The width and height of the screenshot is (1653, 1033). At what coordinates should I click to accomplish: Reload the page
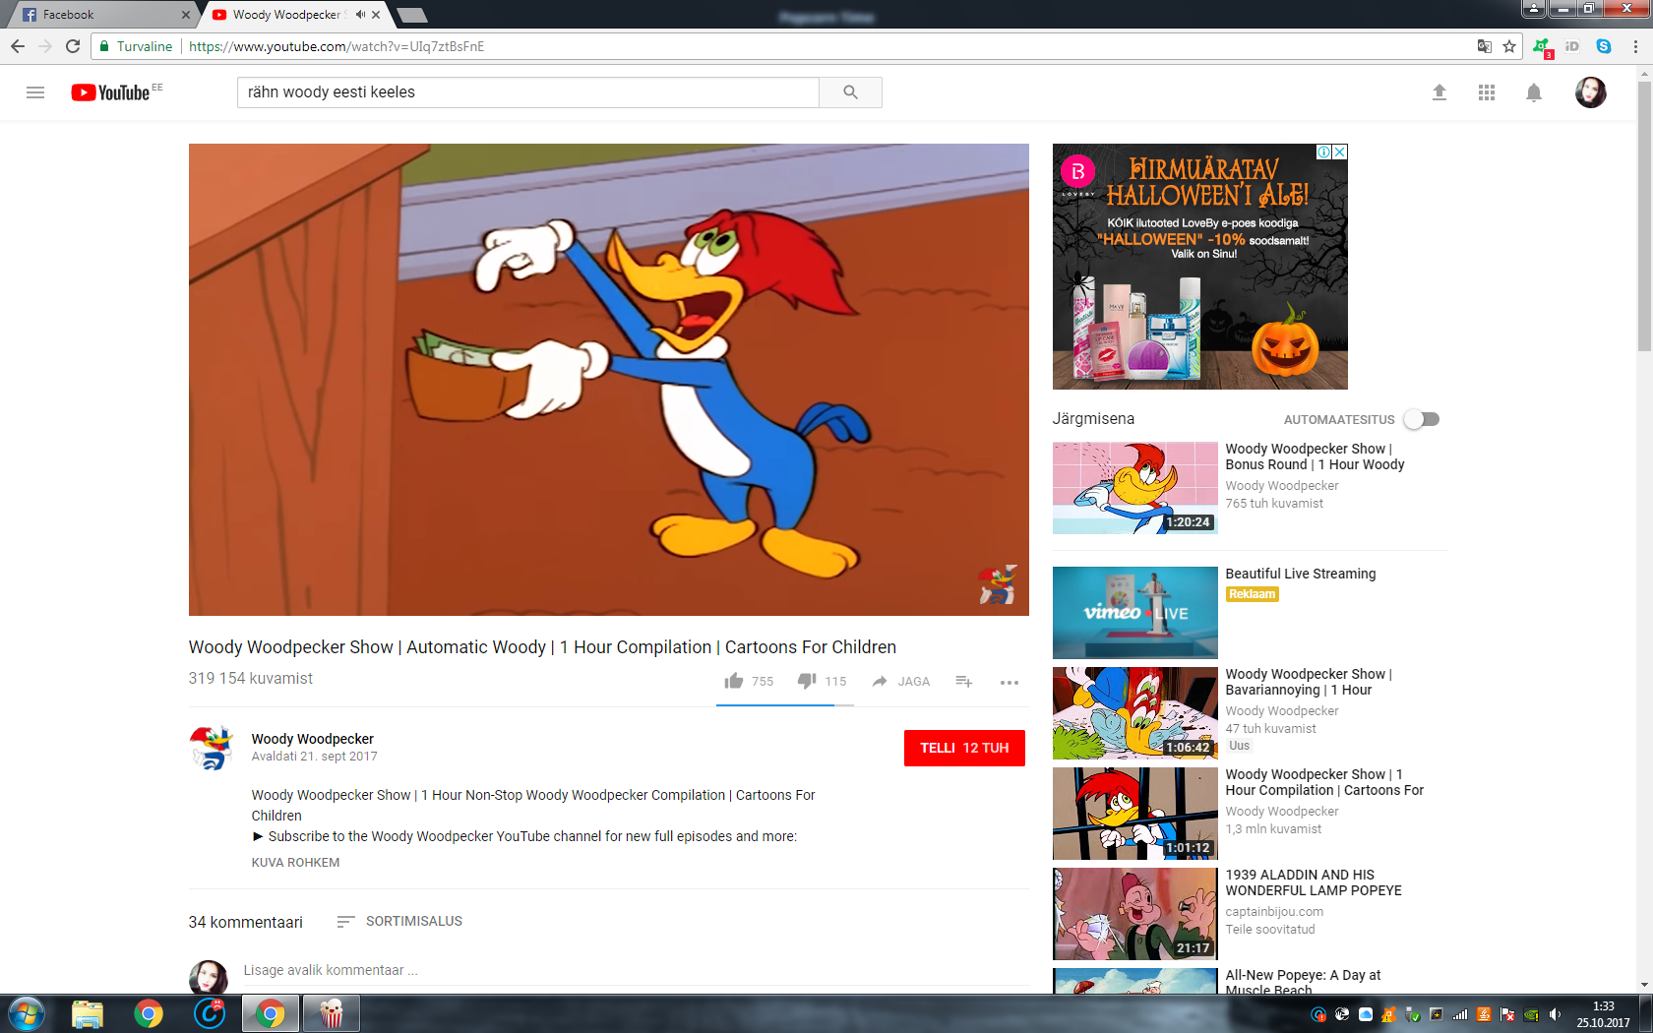pos(73,46)
